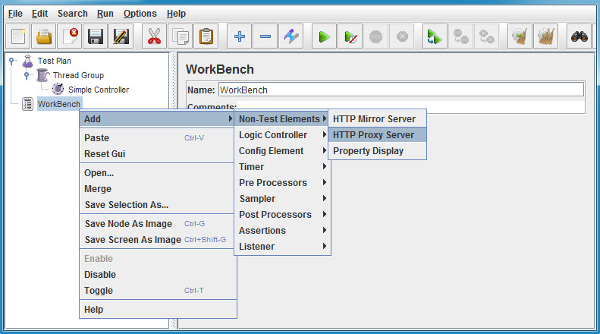Click the greyed Stop icon
This screenshot has width=600, height=334.
pos(375,36)
